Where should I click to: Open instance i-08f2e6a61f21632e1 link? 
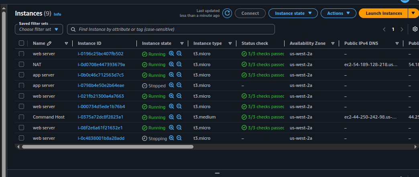[100, 127]
